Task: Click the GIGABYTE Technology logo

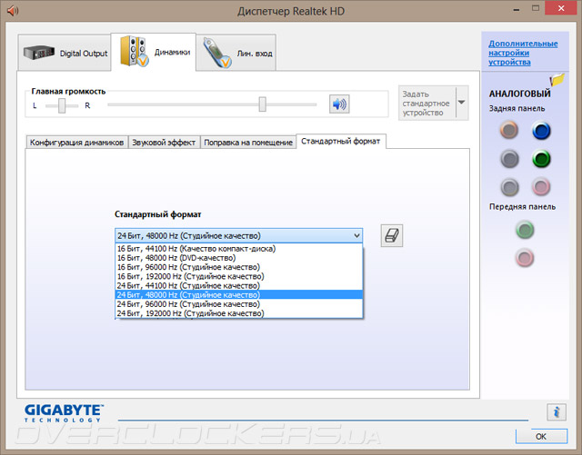Action: coord(63,413)
